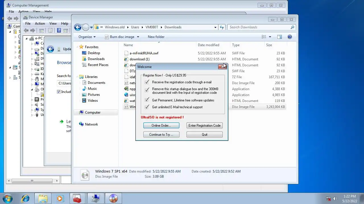Go back in the Update Driver wizard
The width and height of the screenshot is (364, 204).
click(x=50, y=49)
